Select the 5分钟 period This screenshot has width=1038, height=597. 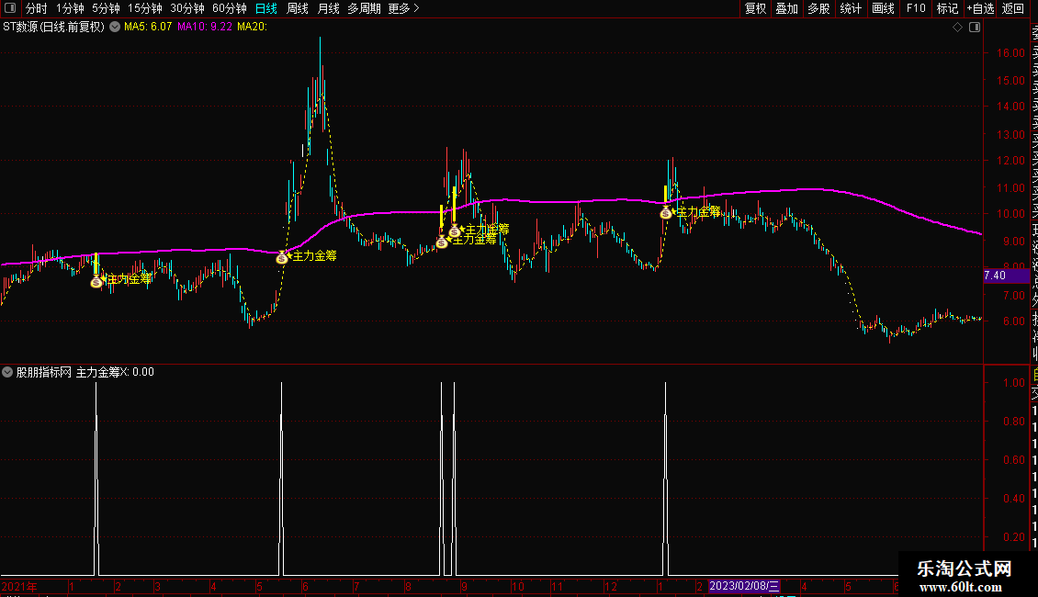pos(106,8)
